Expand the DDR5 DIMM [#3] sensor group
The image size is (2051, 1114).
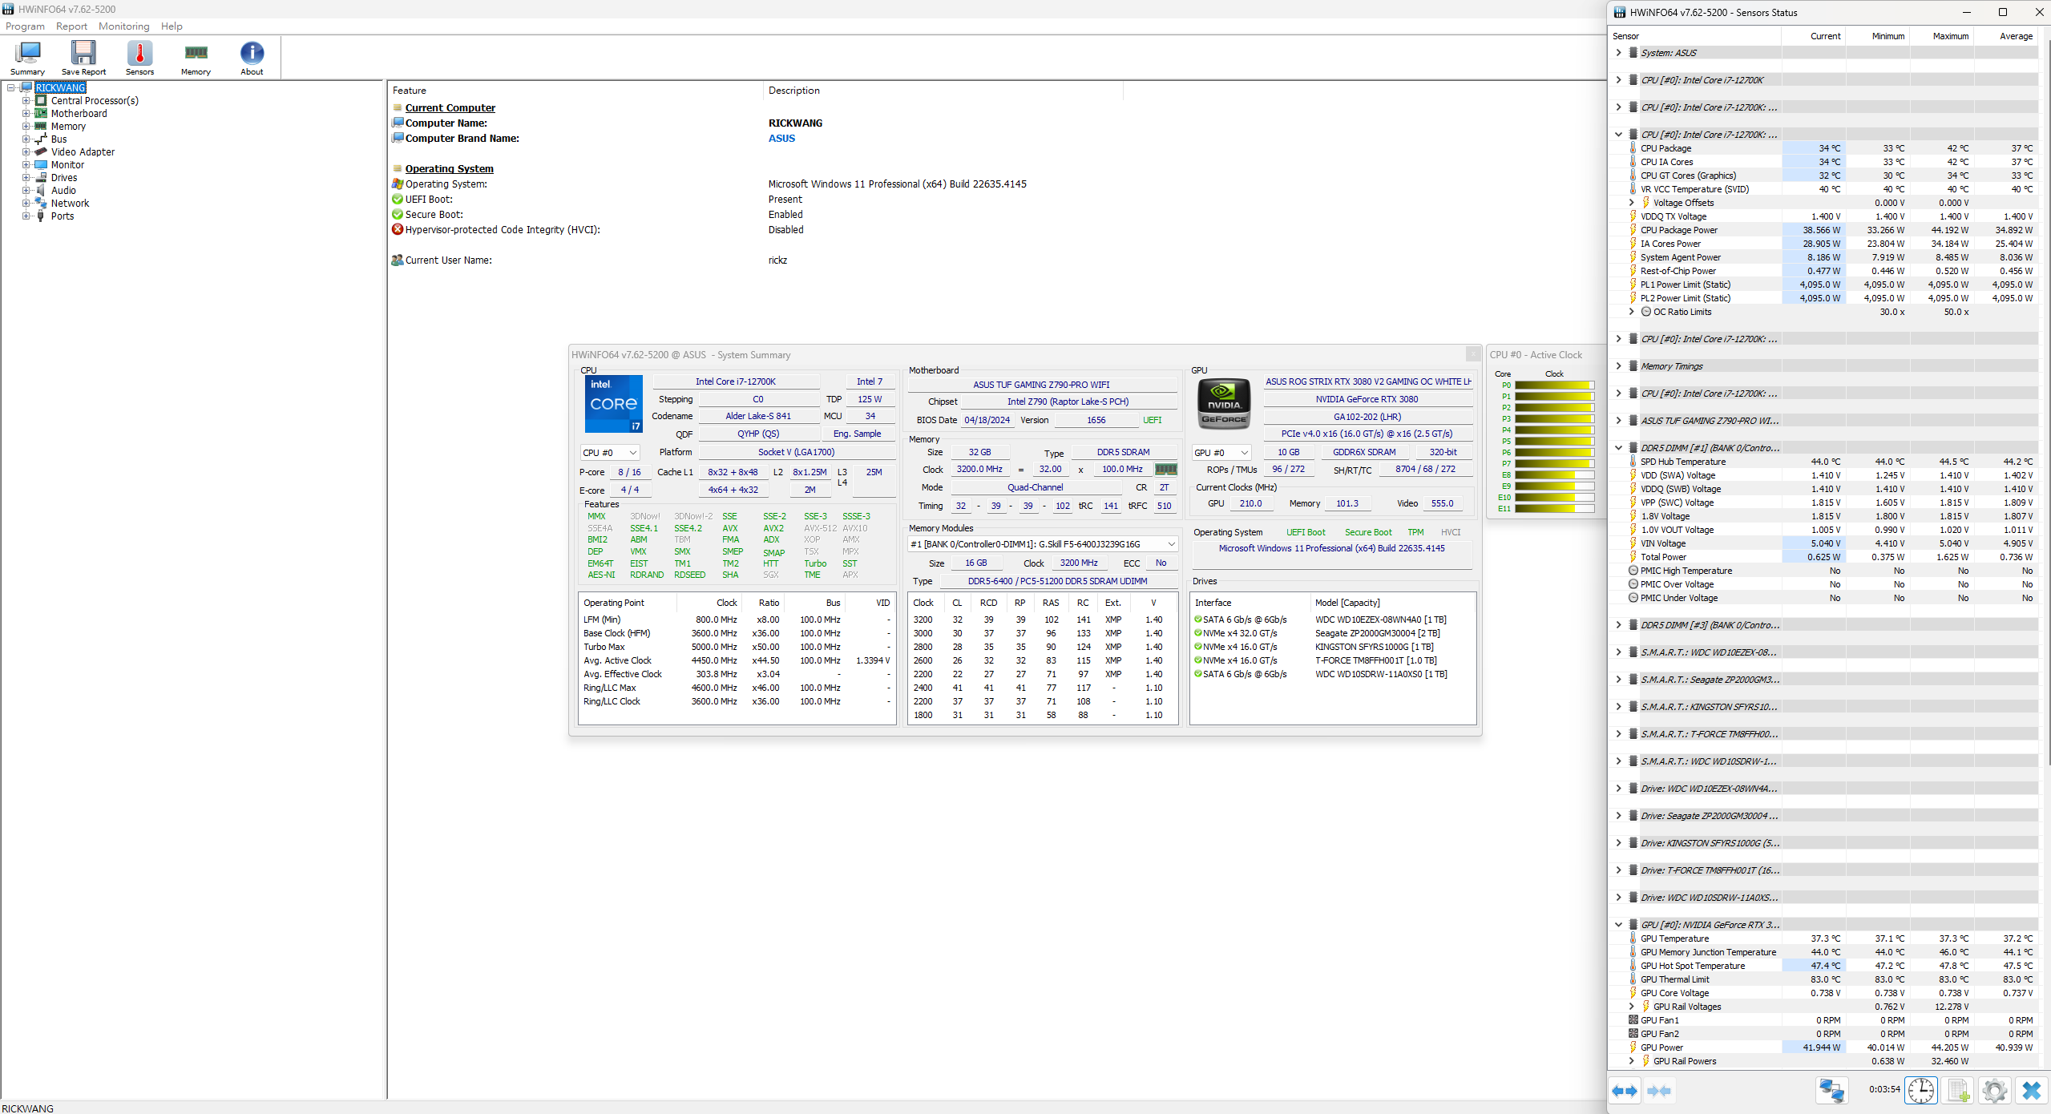(x=1618, y=625)
